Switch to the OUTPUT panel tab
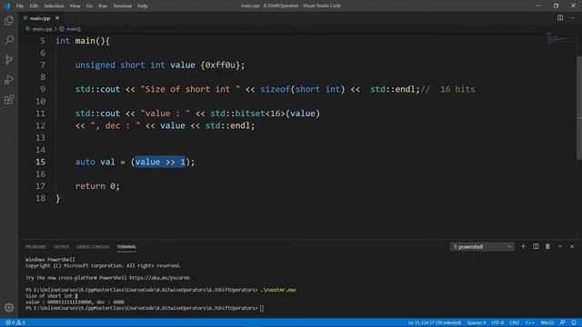 click(x=61, y=246)
